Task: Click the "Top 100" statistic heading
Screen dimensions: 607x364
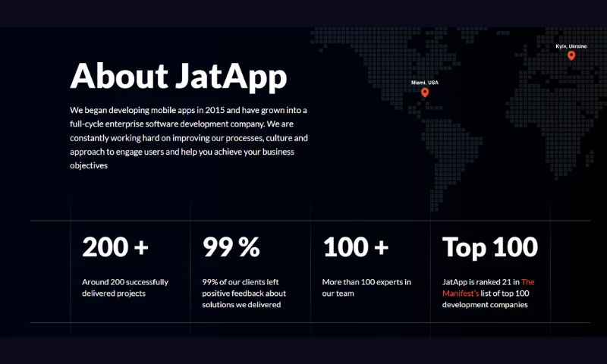Action: pyautogui.click(x=489, y=247)
